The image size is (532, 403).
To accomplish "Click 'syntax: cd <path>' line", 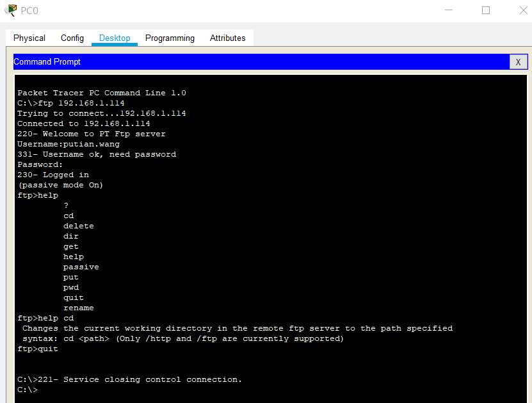I will pos(183,338).
